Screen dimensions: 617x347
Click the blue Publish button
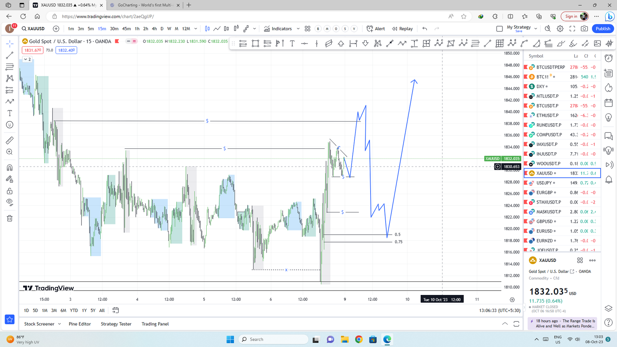click(x=603, y=29)
